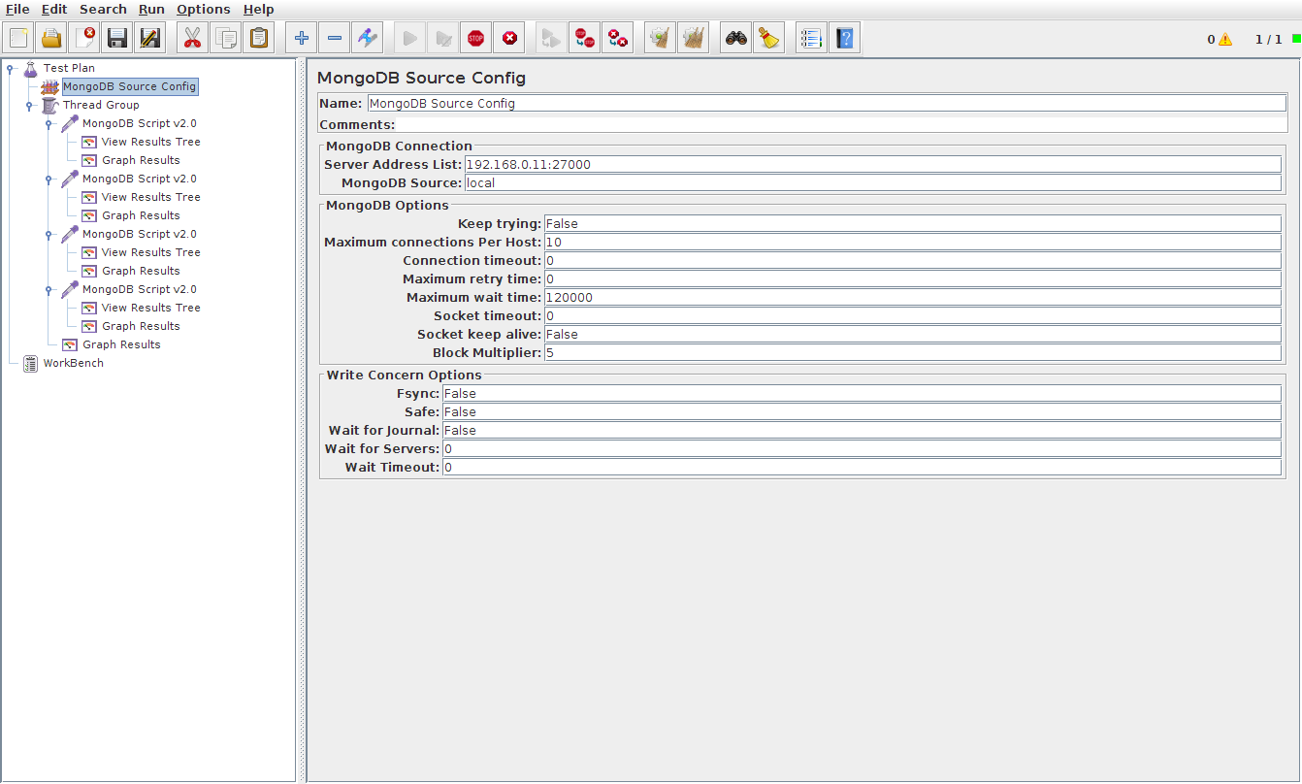Select Test Plan in the tree

[69, 68]
